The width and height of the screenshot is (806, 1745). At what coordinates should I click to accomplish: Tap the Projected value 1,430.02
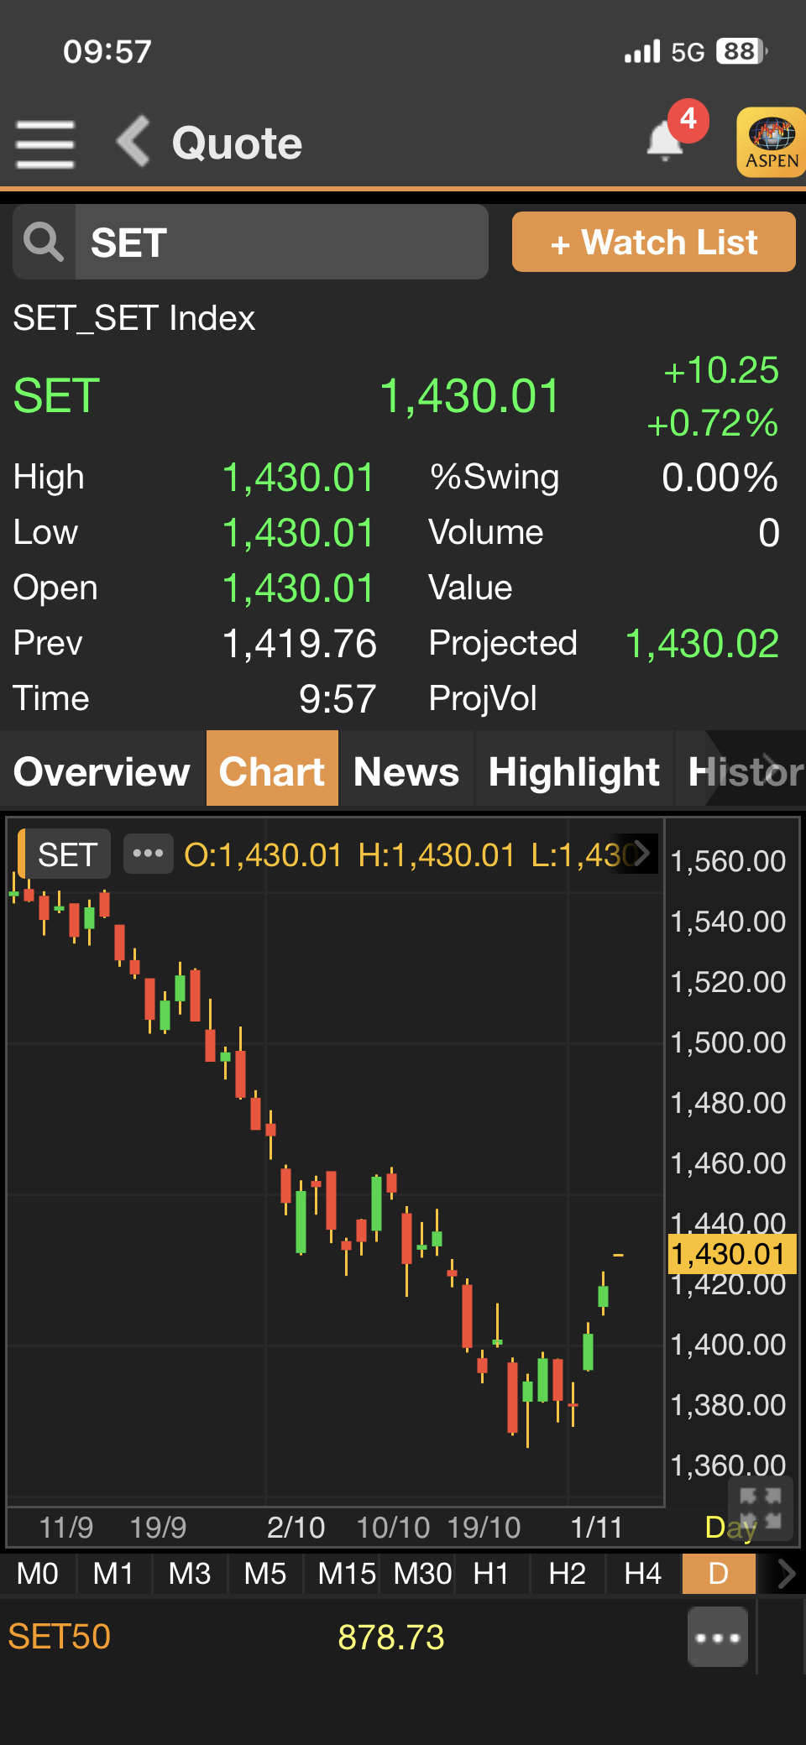pyautogui.click(x=703, y=644)
